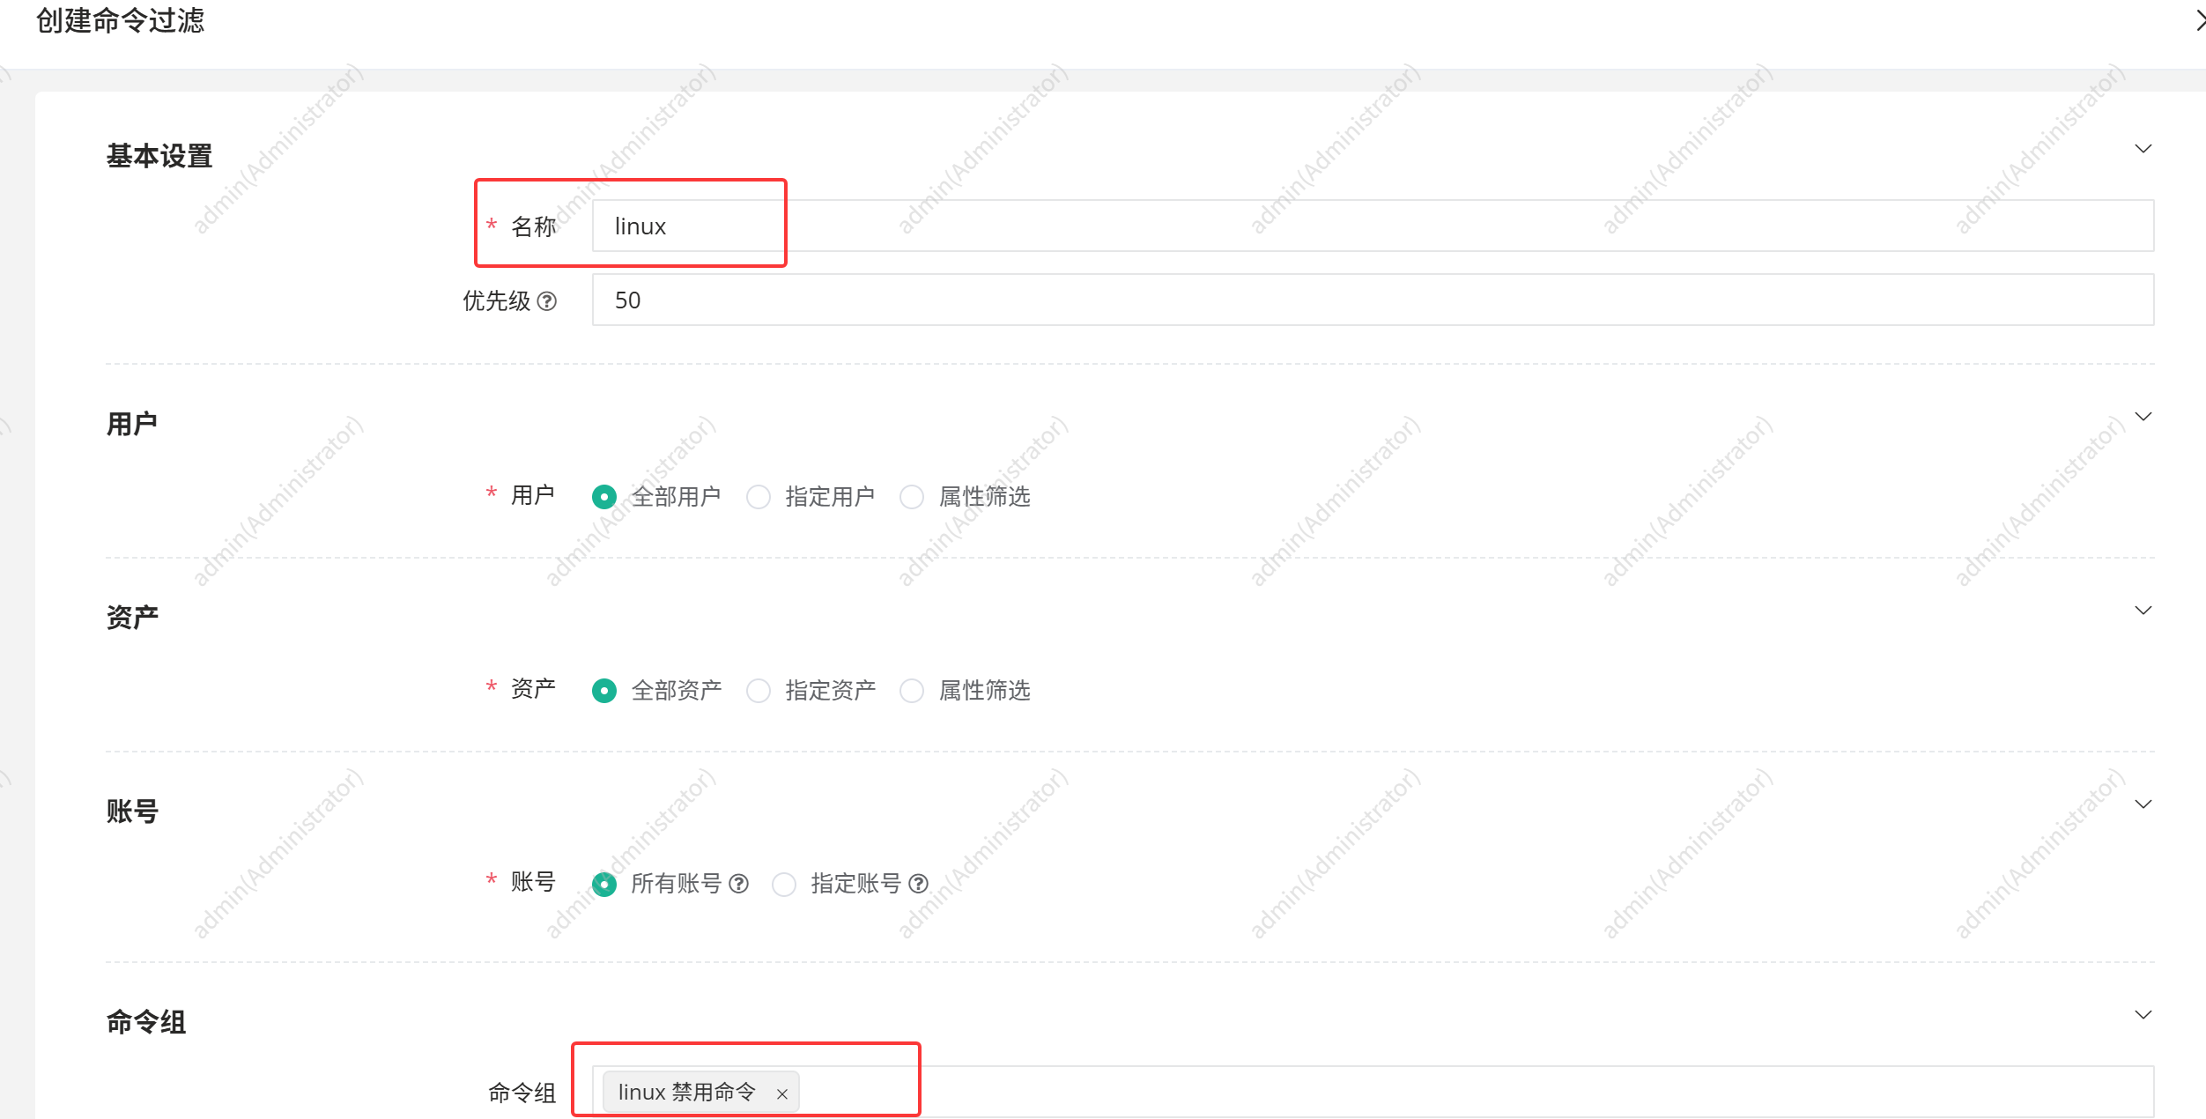Click the 命令组 section heading
This screenshot has width=2206, height=1119.
[x=146, y=1022]
